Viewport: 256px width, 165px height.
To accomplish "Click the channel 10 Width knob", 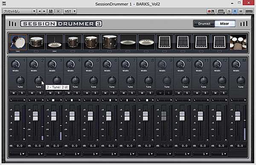I will [x=180, y=65].
